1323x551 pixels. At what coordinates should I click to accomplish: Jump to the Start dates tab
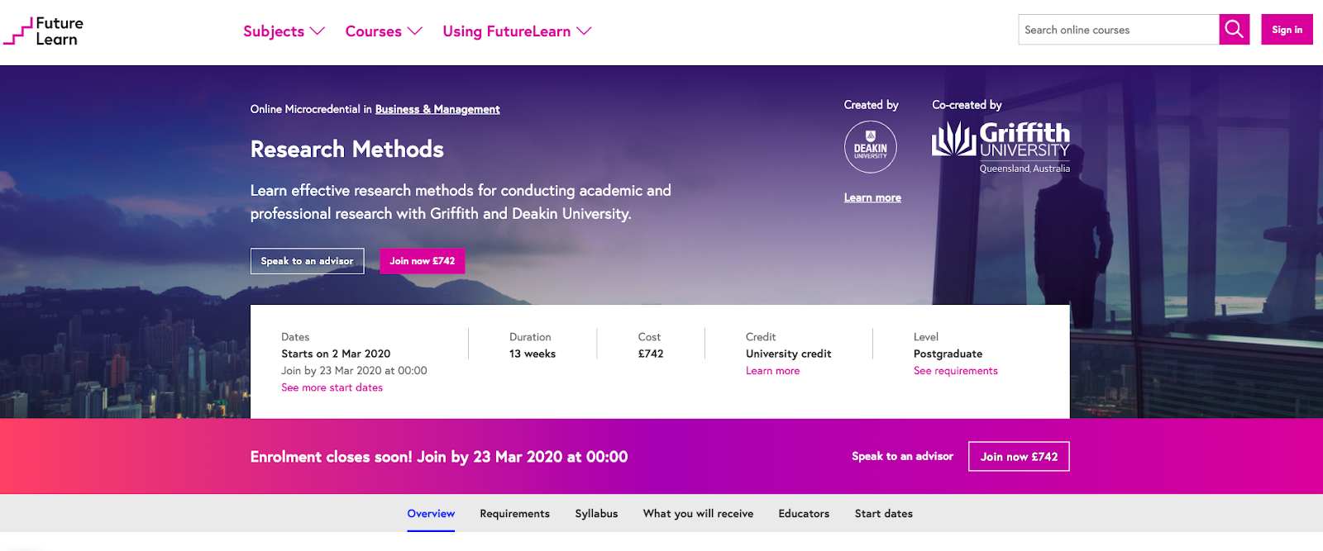coord(883,514)
